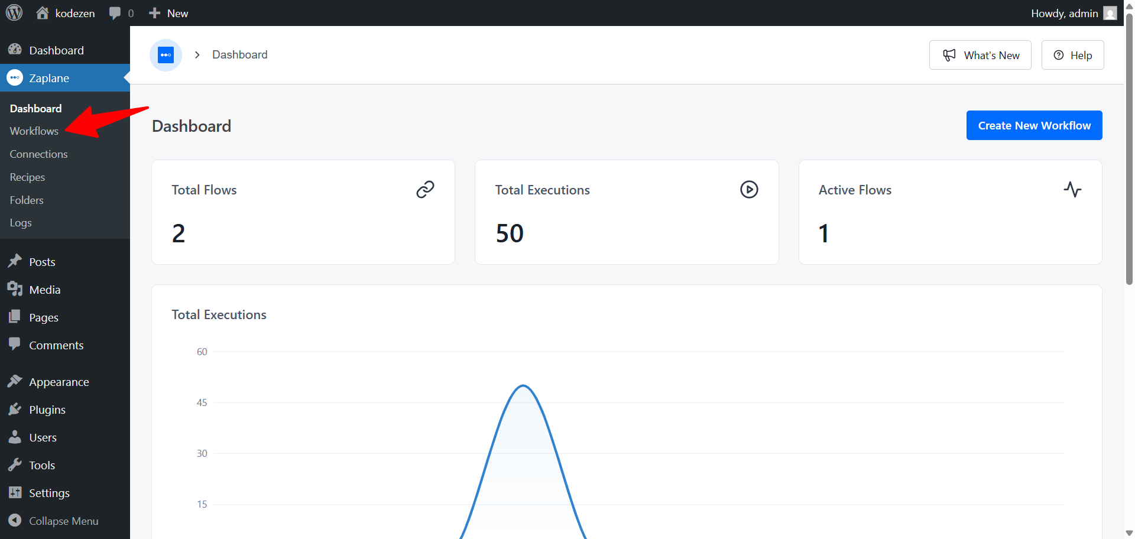Click the Total Flows value 2
Image resolution: width=1135 pixels, height=539 pixels.
pos(179,233)
